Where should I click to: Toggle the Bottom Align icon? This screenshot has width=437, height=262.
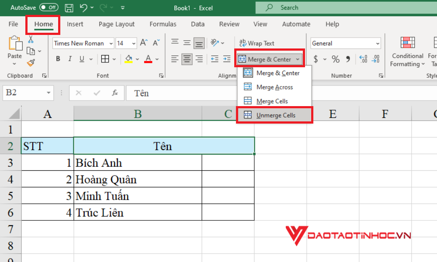[199, 43]
